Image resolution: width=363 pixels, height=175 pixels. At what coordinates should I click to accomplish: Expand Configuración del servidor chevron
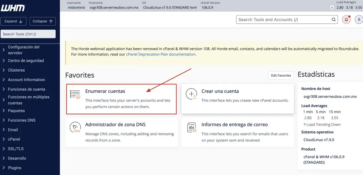pyautogui.click(x=3, y=50)
